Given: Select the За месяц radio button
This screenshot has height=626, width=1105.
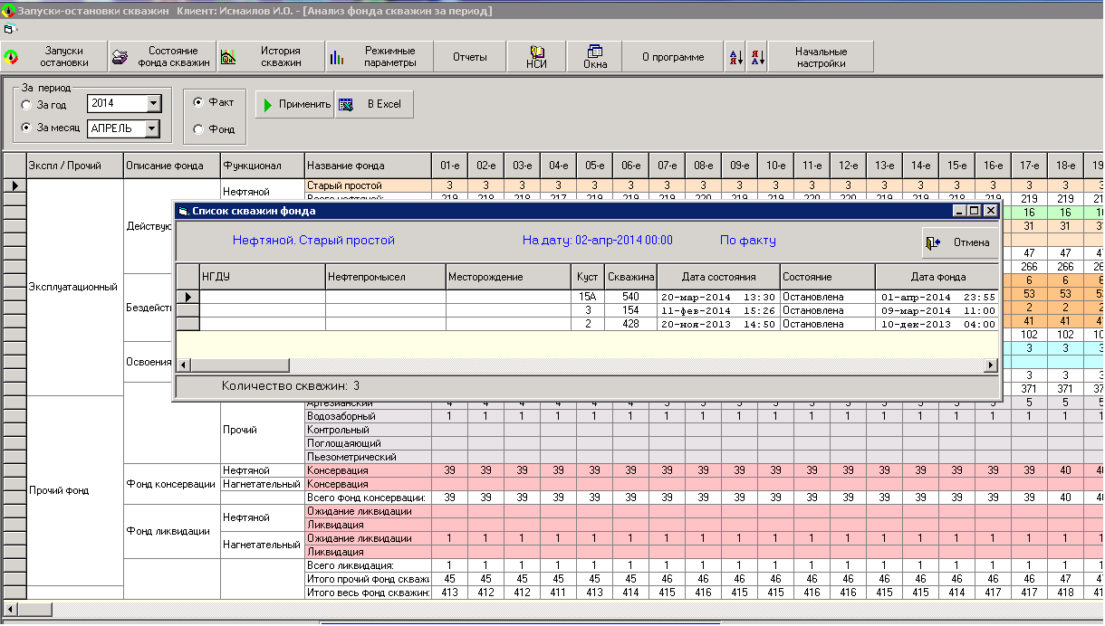Looking at the screenshot, I should click(x=27, y=128).
